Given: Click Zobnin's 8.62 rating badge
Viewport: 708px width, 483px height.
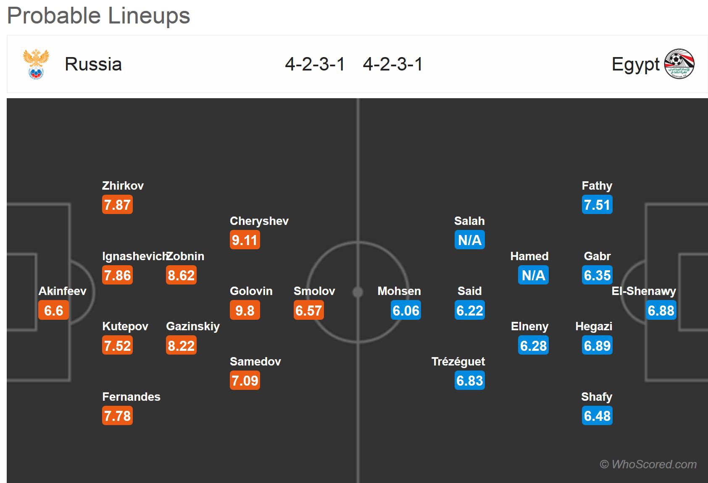Looking at the screenshot, I should 181,275.
